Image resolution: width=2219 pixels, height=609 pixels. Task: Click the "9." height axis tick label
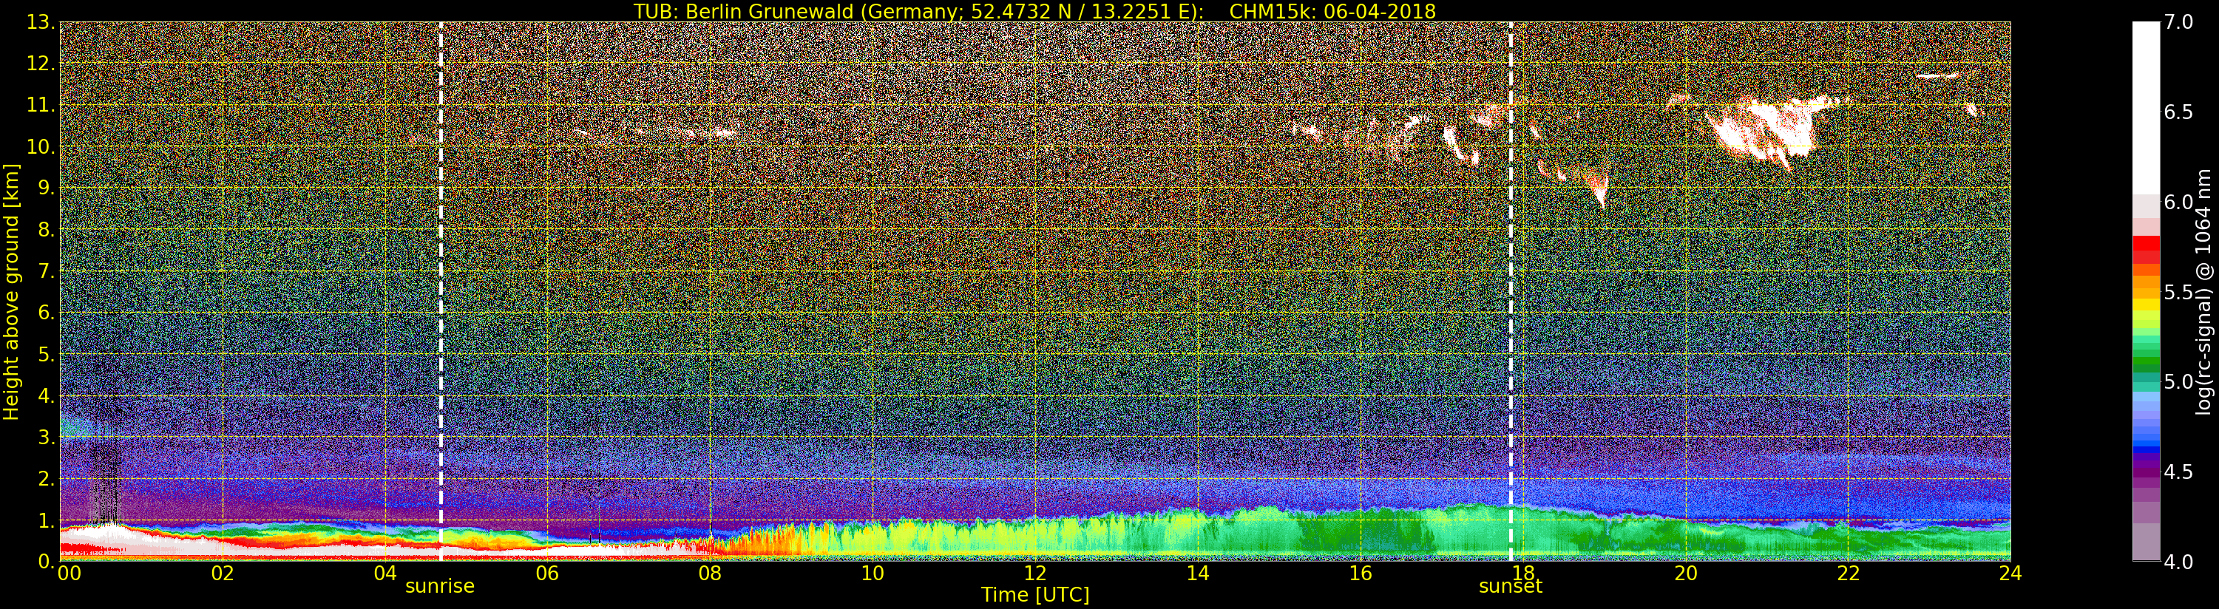click(x=46, y=188)
